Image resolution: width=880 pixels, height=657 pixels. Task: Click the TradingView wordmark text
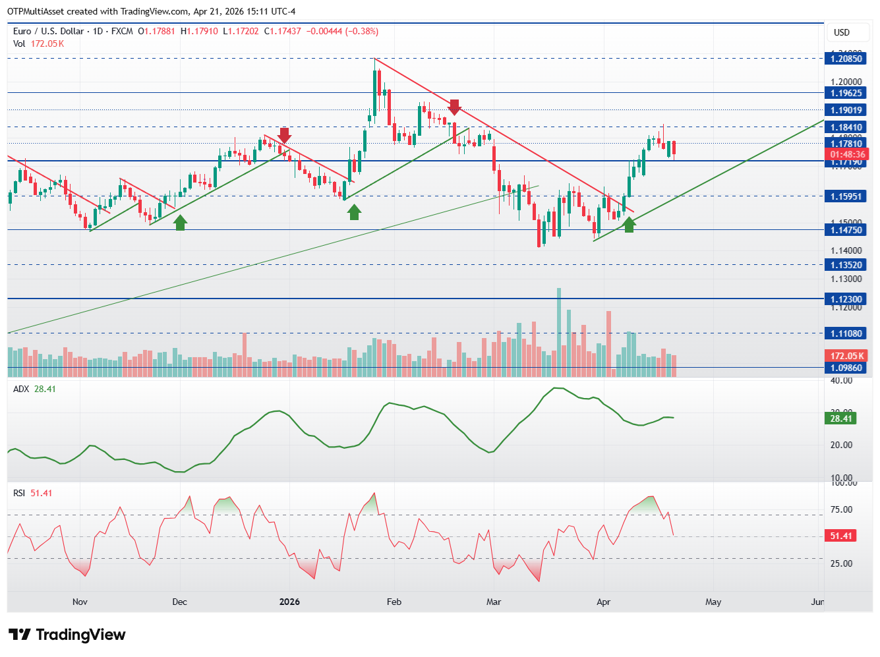coord(80,635)
